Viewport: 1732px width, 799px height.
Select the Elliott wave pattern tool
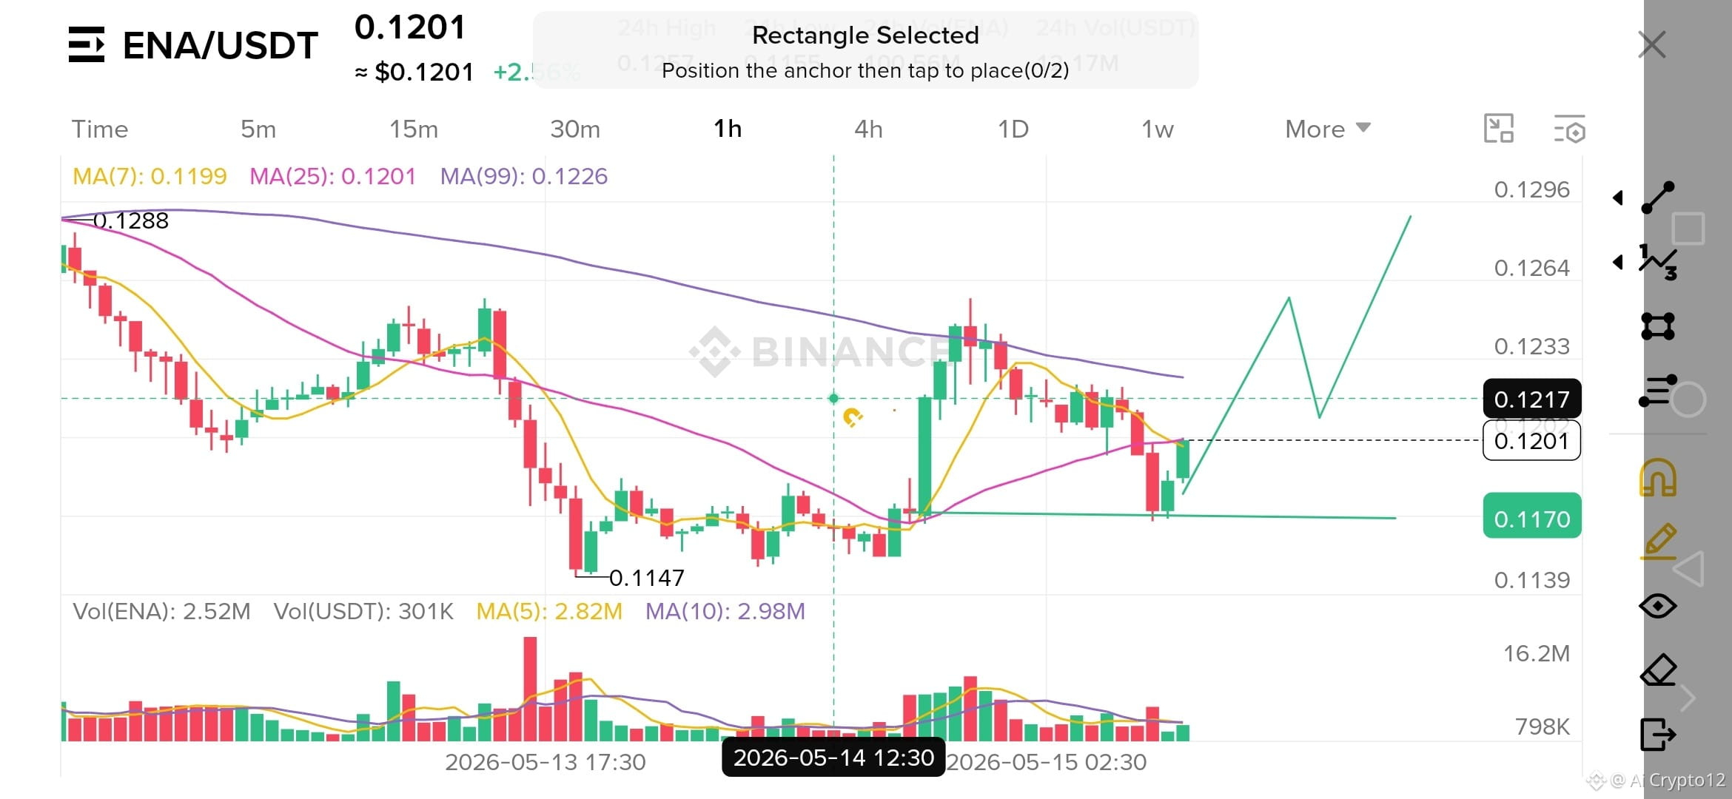(1658, 262)
